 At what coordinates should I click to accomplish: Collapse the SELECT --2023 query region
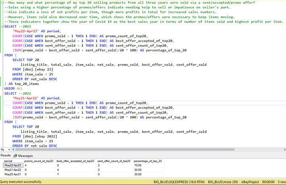point(2,26)
